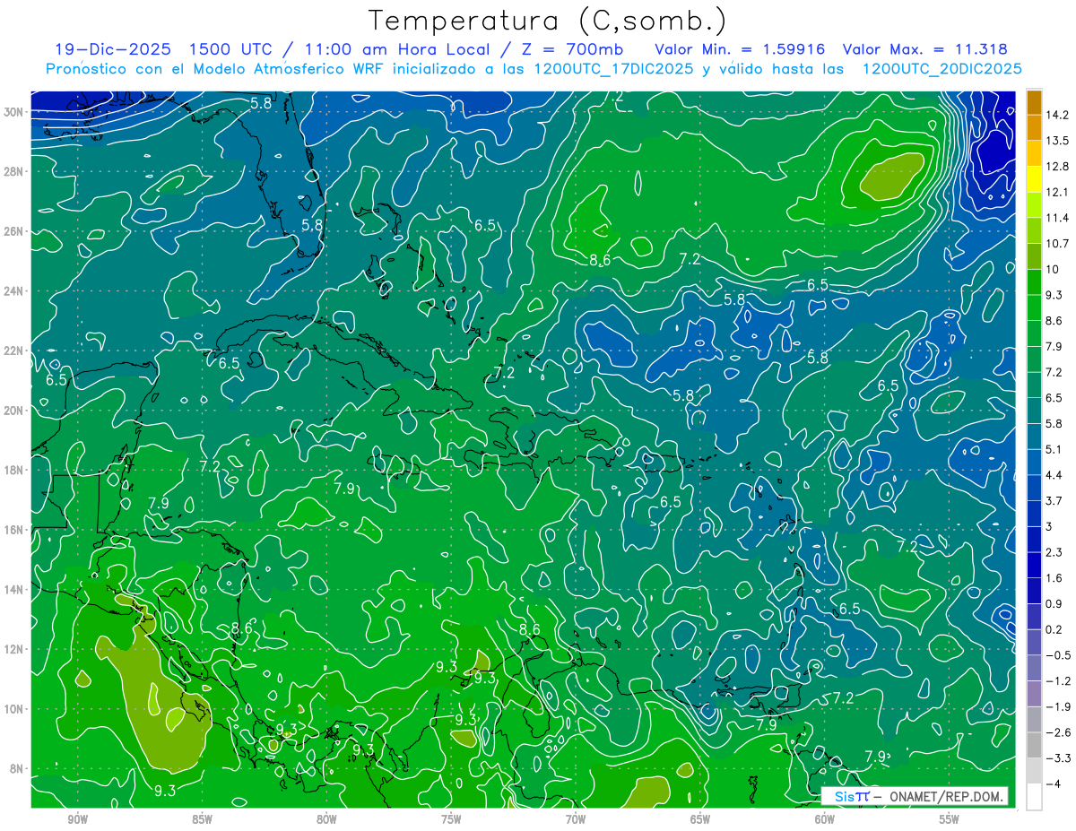
Task: Click the 65W longitude axis label
Action: click(700, 819)
